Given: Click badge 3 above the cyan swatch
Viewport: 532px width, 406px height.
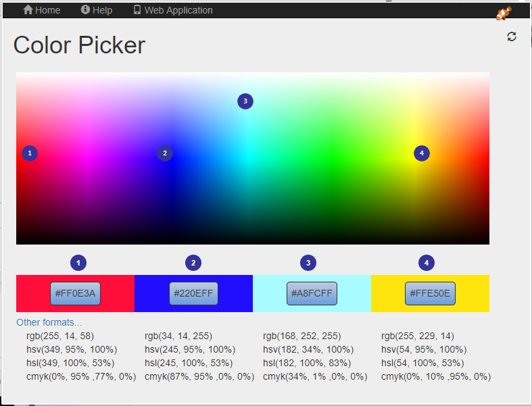Looking at the screenshot, I should click(308, 263).
